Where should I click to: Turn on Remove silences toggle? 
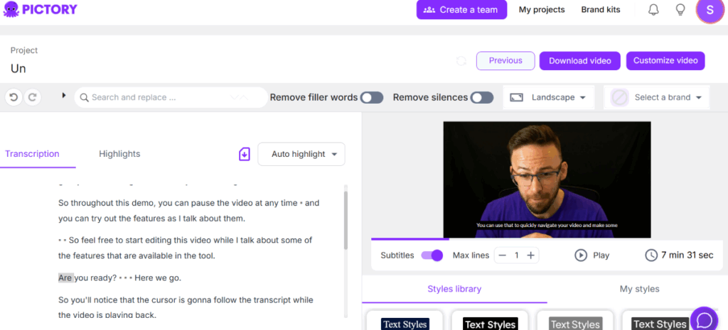(482, 97)
